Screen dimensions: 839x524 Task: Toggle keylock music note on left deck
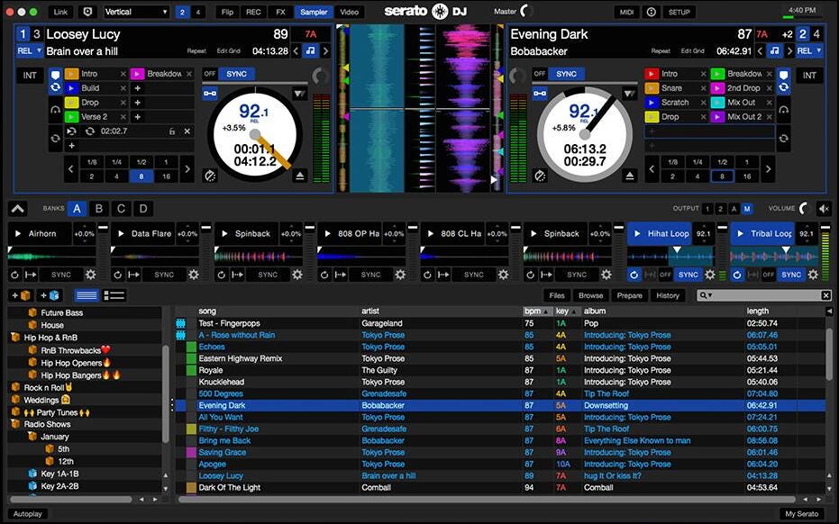[310, 51]
